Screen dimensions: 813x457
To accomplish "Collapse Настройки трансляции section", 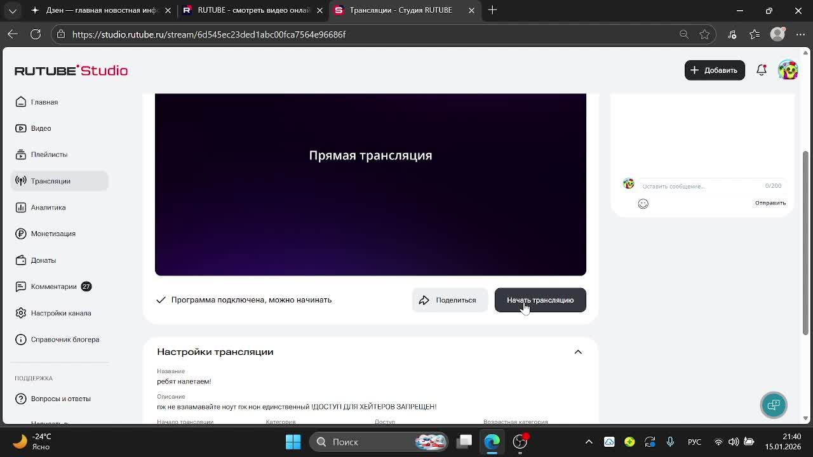I will [x=578, y=352].
